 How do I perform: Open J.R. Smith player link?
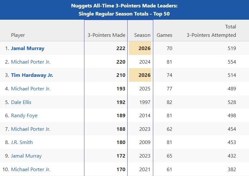coord(22,142)
